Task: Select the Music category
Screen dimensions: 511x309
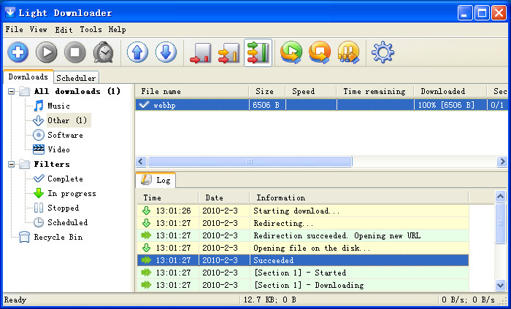Action: [x=58, y=106]
